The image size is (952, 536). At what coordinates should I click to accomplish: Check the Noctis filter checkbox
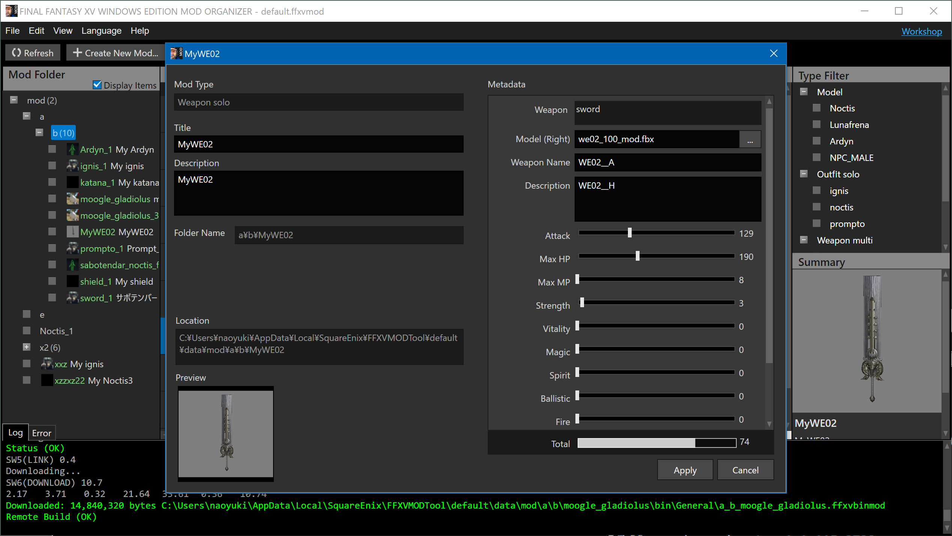coord(817,108)
